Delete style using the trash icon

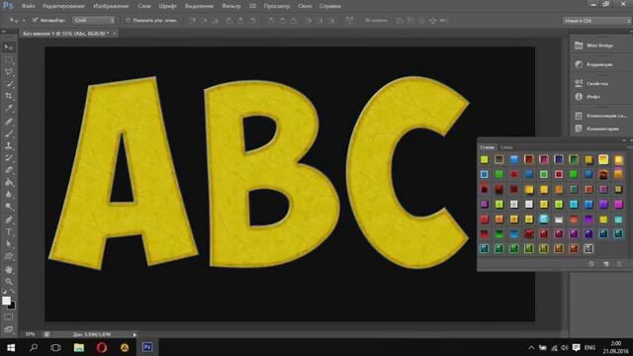(619, 264)
